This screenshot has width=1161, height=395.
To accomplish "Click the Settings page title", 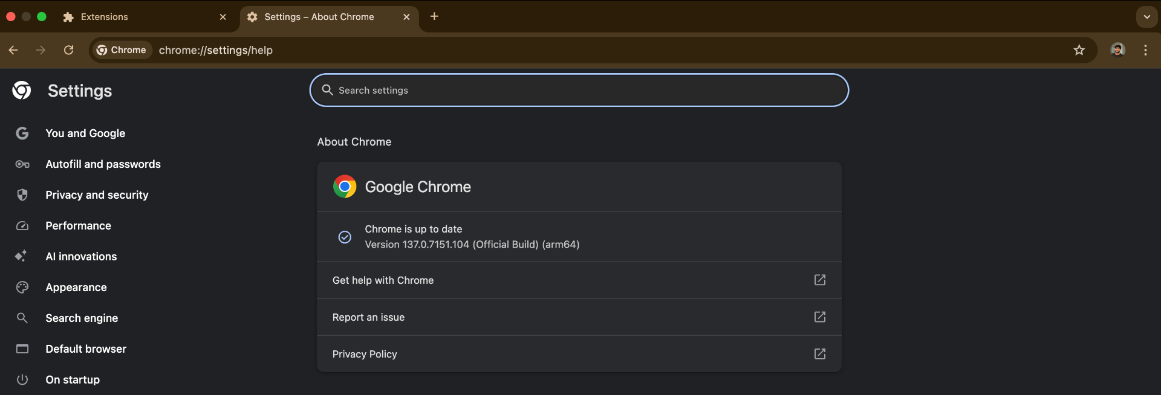I will pos(80,91).
